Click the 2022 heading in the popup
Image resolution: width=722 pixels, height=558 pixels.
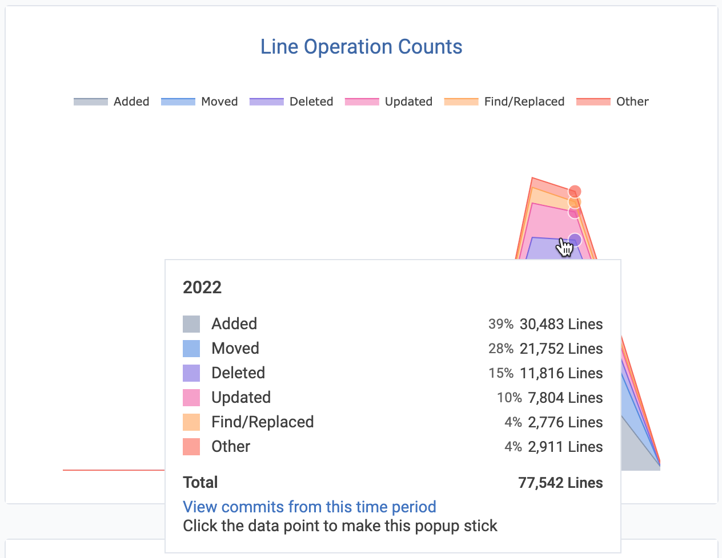pyautogui.click(x=202, y=288)
